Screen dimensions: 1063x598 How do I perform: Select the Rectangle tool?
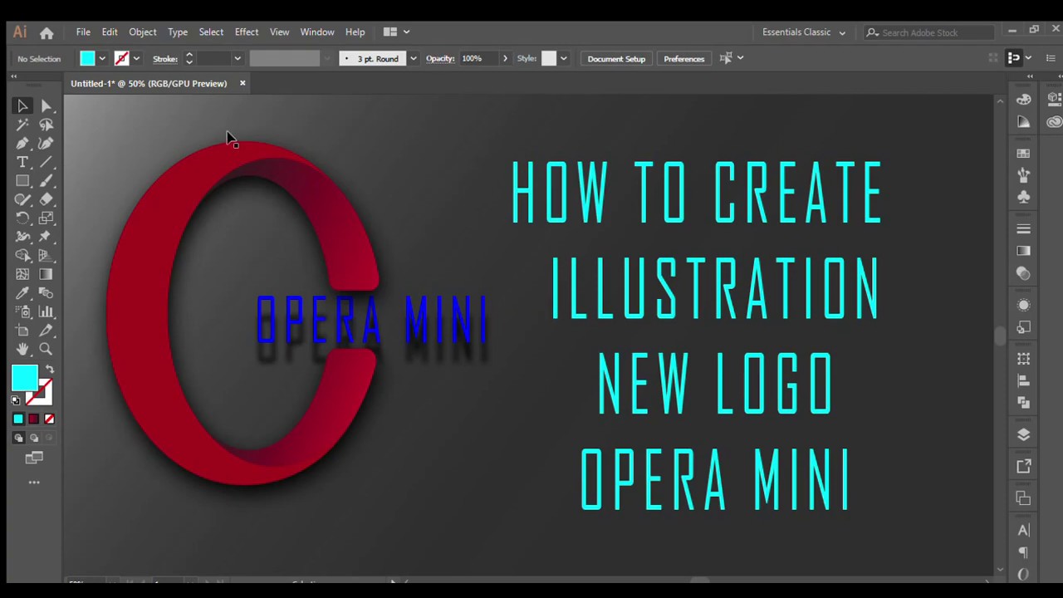pyautogui.click(x=22, y=181)
